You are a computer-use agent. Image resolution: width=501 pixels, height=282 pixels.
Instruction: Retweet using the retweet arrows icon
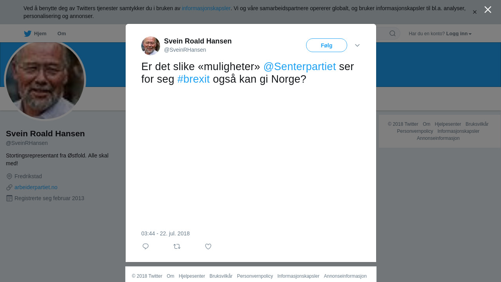click(177, 246)
